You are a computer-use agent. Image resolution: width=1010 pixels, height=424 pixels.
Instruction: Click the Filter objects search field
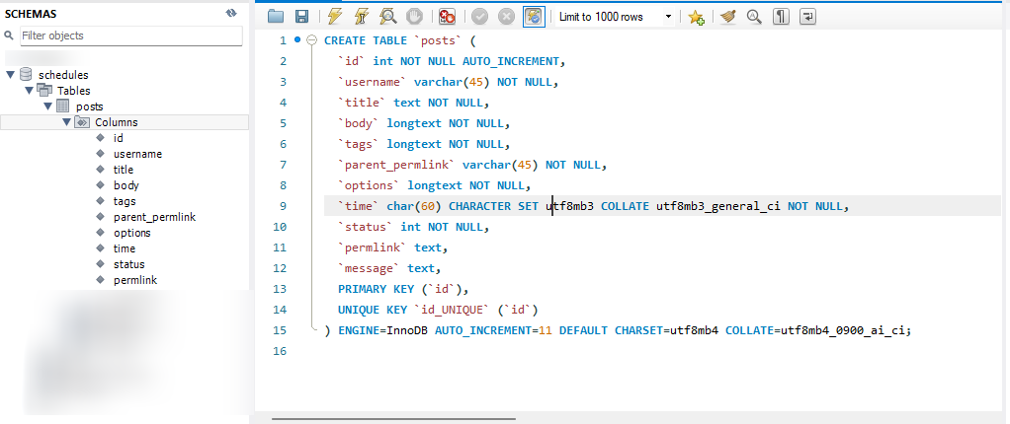tap(131, 35)
